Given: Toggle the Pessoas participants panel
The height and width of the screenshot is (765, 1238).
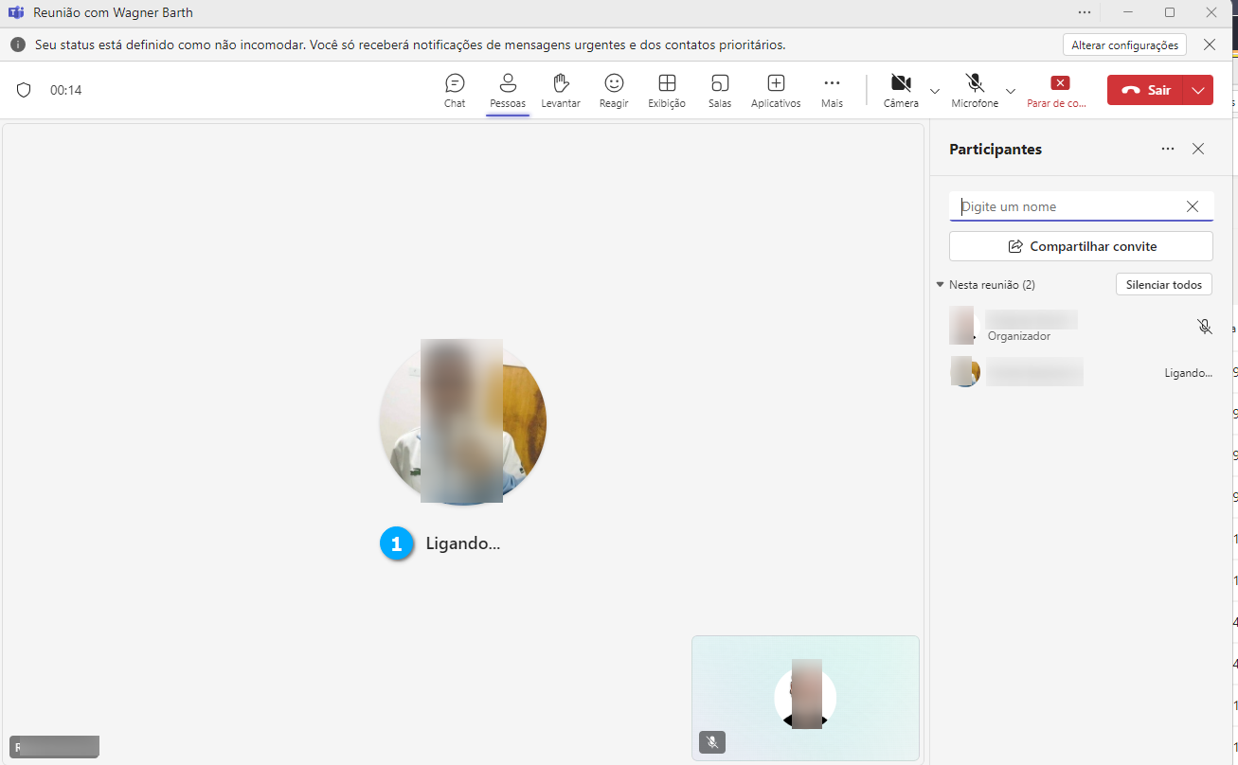Looking at the screenshot, I should [x=508, y=90].
